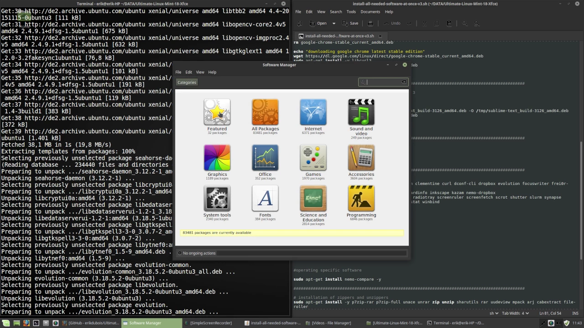Click the 'Fetched 38,1 MB in 1s' terminal line
Screen dimensions: 584x328
tap(56, 144)
